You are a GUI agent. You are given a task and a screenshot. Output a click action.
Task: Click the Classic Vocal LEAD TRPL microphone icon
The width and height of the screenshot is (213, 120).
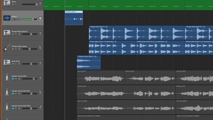7,107
